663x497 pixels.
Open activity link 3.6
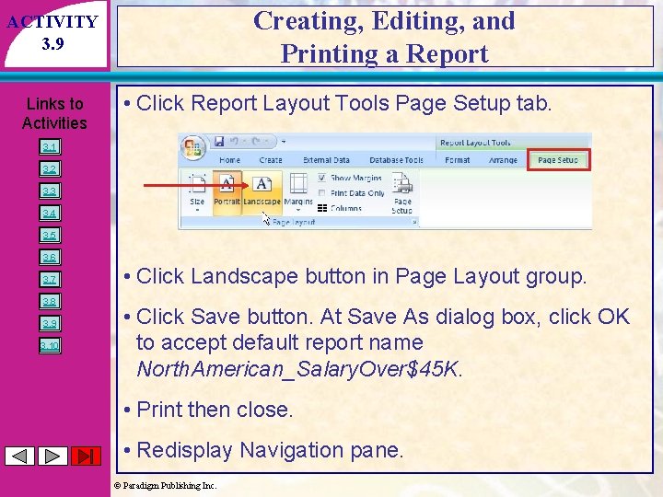pyautogui.click(x=50, y=257)
